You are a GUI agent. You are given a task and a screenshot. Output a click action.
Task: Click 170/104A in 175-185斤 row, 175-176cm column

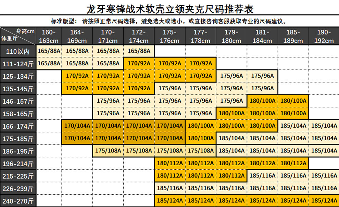[170, 138]
